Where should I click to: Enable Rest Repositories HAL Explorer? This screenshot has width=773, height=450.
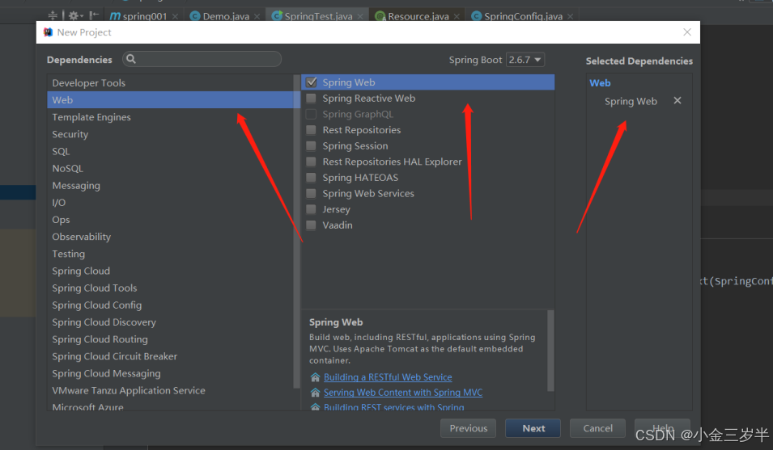pos(311,162)
